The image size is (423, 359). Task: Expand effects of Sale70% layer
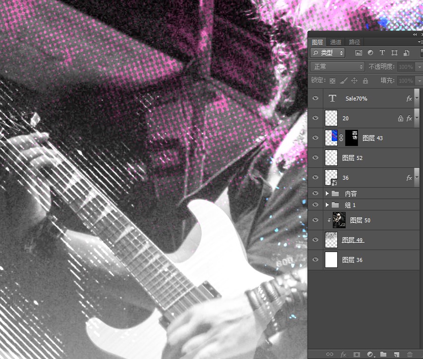[x=417, y=99]
